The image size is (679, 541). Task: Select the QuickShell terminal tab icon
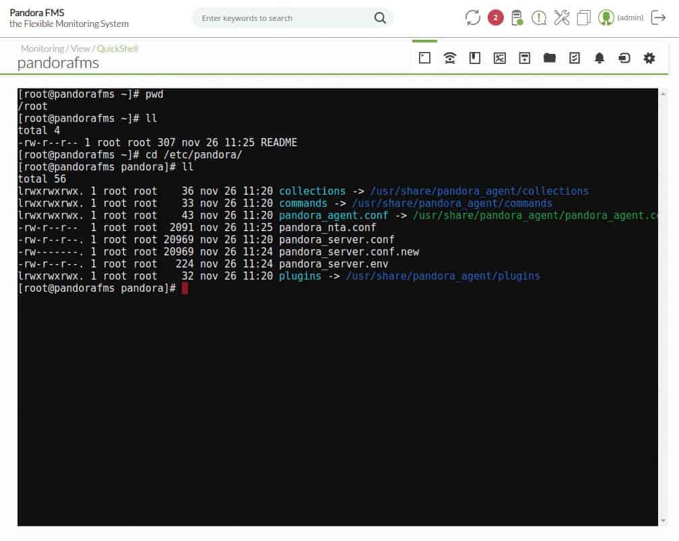tap(424, 58)
